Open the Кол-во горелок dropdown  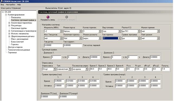(x=100, y=31)
